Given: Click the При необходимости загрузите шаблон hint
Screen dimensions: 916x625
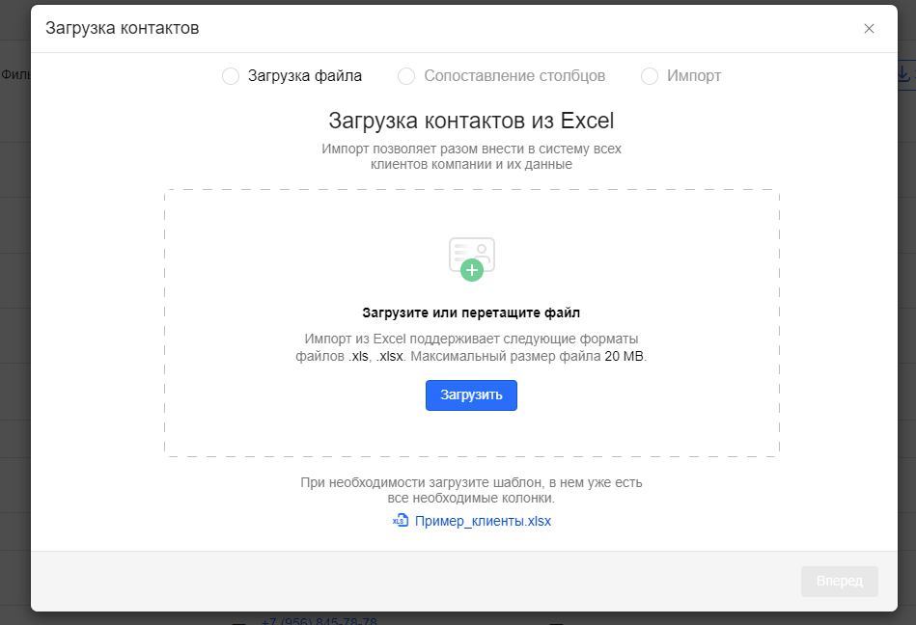Looking at the screenshot, I should 471,490.
